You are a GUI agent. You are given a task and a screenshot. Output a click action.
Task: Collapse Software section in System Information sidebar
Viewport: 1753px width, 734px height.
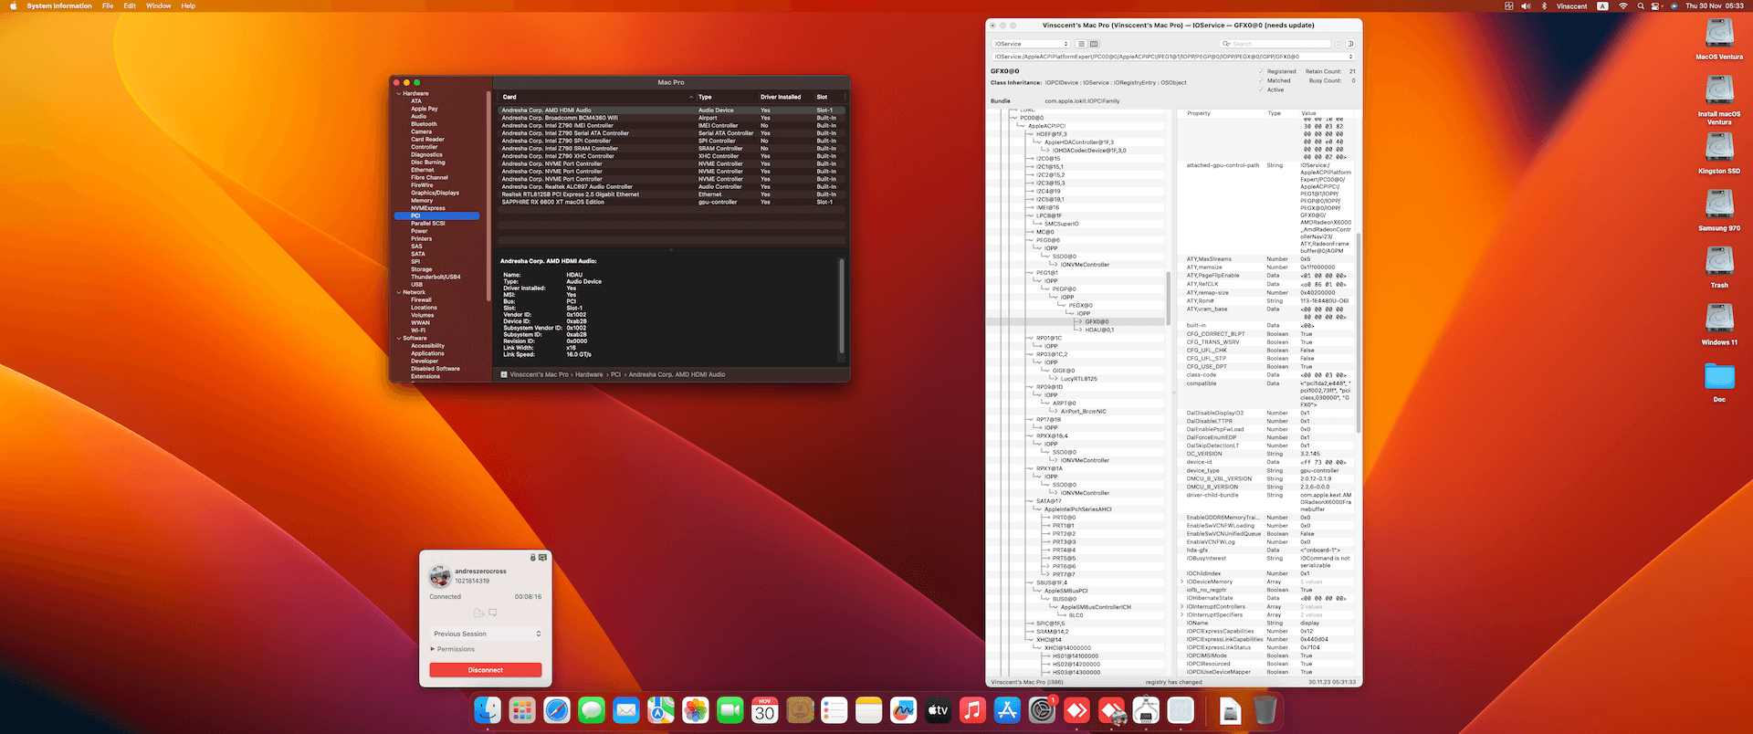pyautogui.click(x=399, y=338)
